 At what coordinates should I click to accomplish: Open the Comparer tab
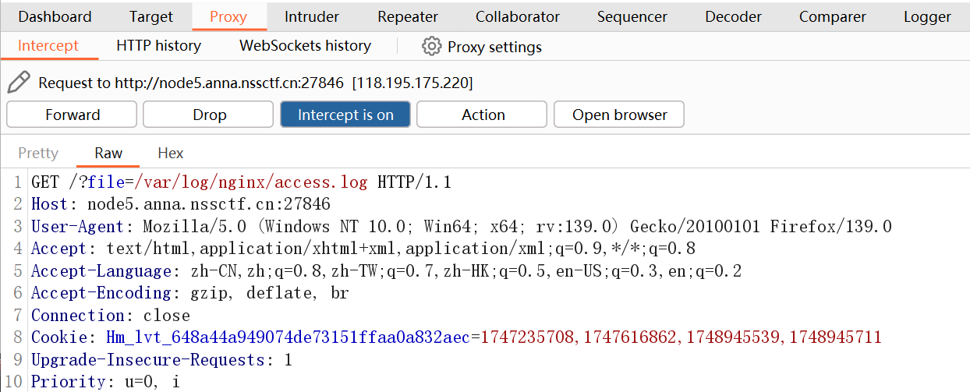pos(833,16)
